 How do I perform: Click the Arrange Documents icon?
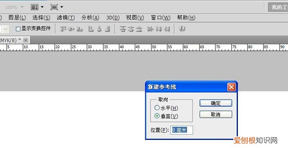click(35, 7)
